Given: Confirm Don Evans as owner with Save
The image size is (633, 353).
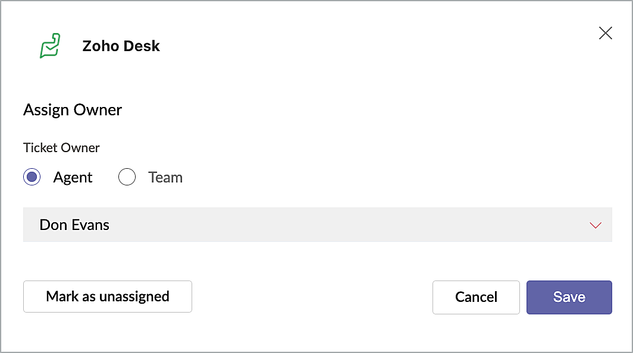Looking at the screenshot, I should tap(569, 297).
